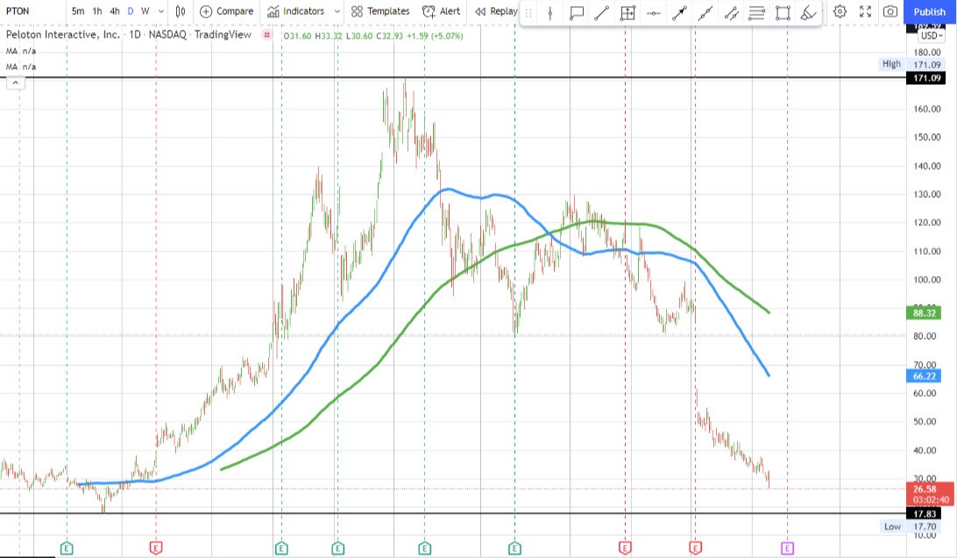The image size is (957, 558).
Task: Click the pink indicator badge beside TradingView title
Action: coord(266,35)
